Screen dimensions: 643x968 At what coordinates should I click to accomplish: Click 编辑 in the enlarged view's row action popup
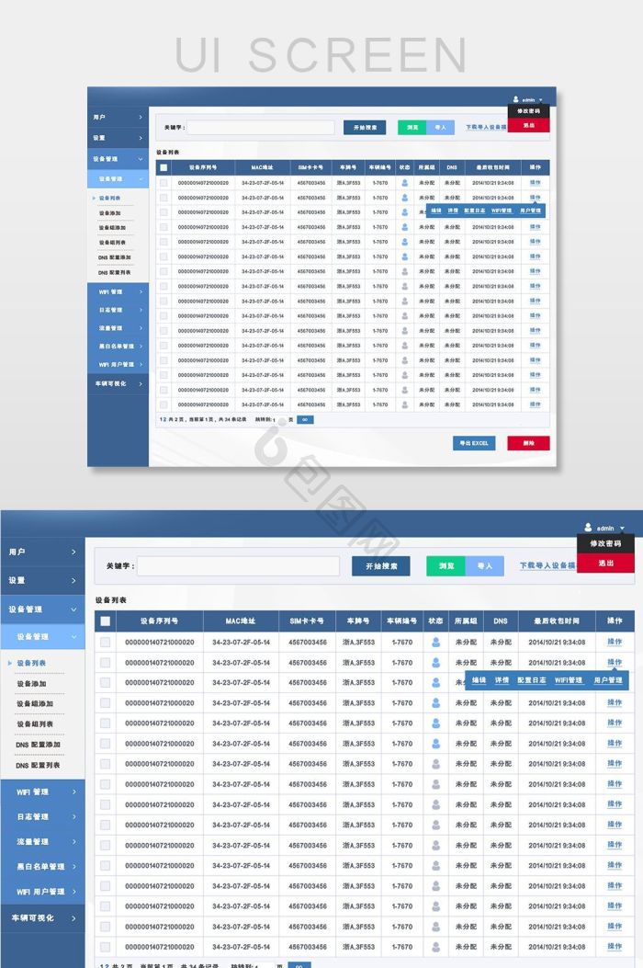point(479,679)
